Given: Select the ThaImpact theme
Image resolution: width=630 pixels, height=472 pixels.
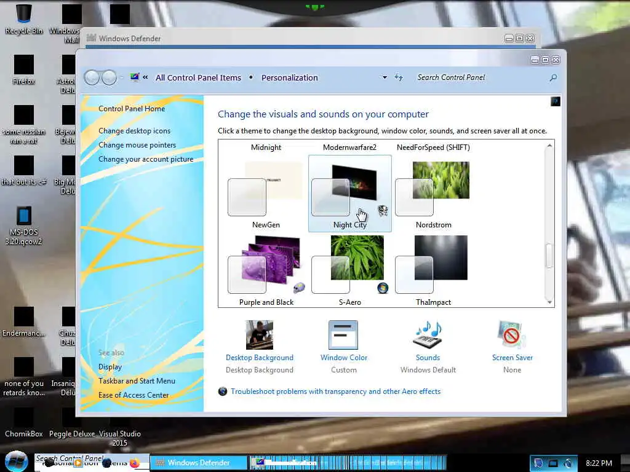Looking at the screenshot, I should [434, 270].
